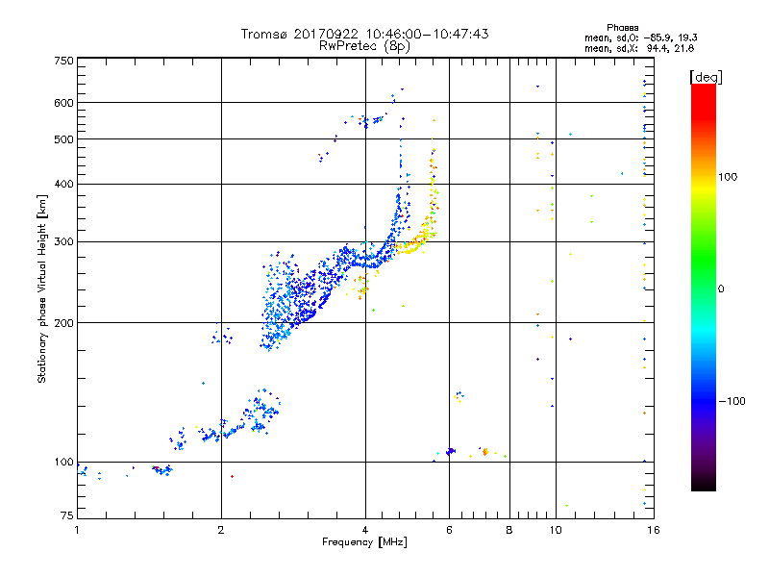Click the colorbar label '0'
The height and width of the screenshot is (577, 769).
coord(721,288)
